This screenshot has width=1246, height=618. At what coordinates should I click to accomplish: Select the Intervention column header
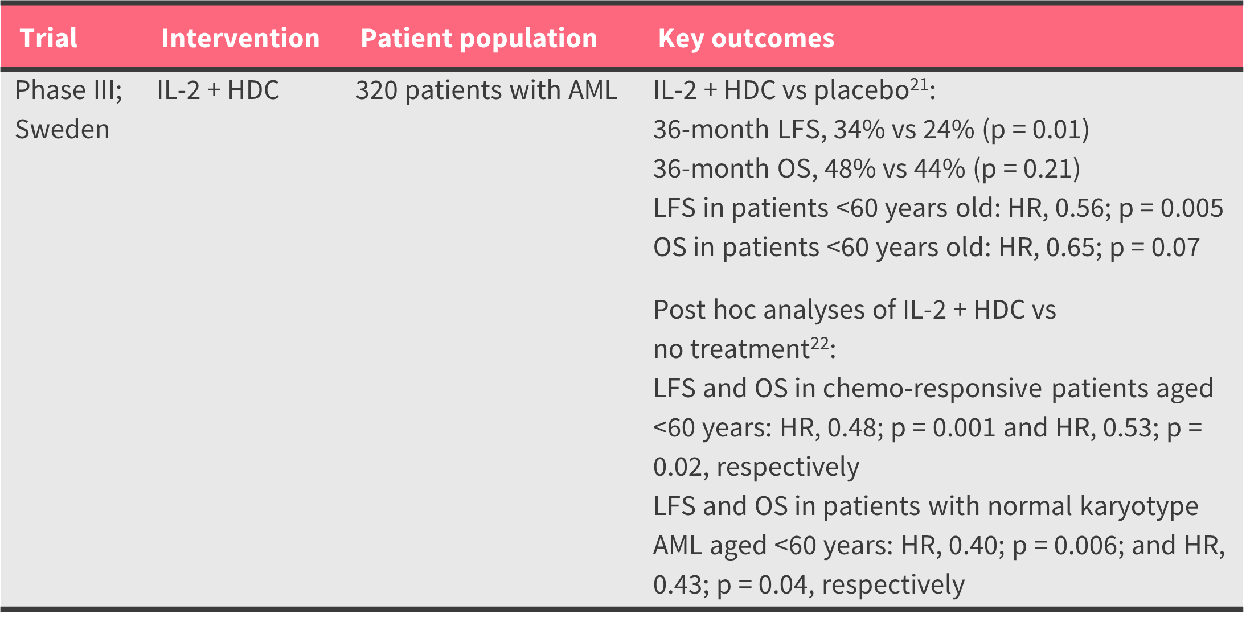240,39
